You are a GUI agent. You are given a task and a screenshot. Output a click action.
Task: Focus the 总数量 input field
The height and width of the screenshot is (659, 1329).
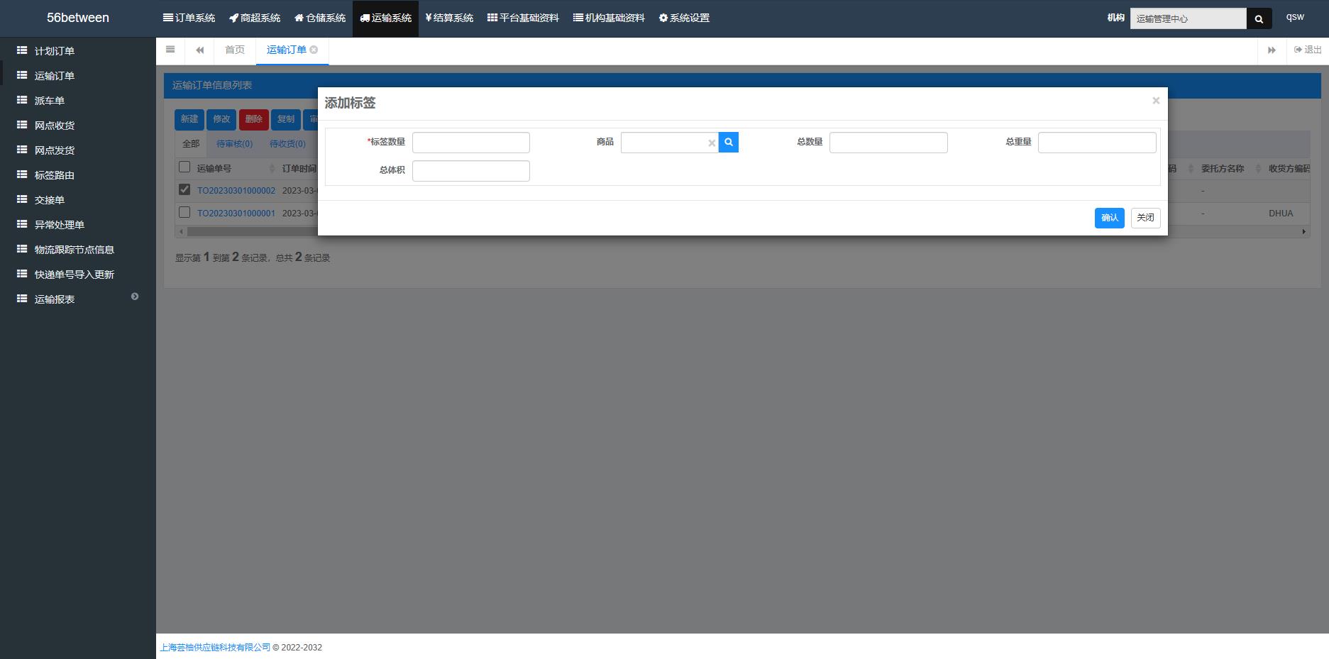click(888, 143)
